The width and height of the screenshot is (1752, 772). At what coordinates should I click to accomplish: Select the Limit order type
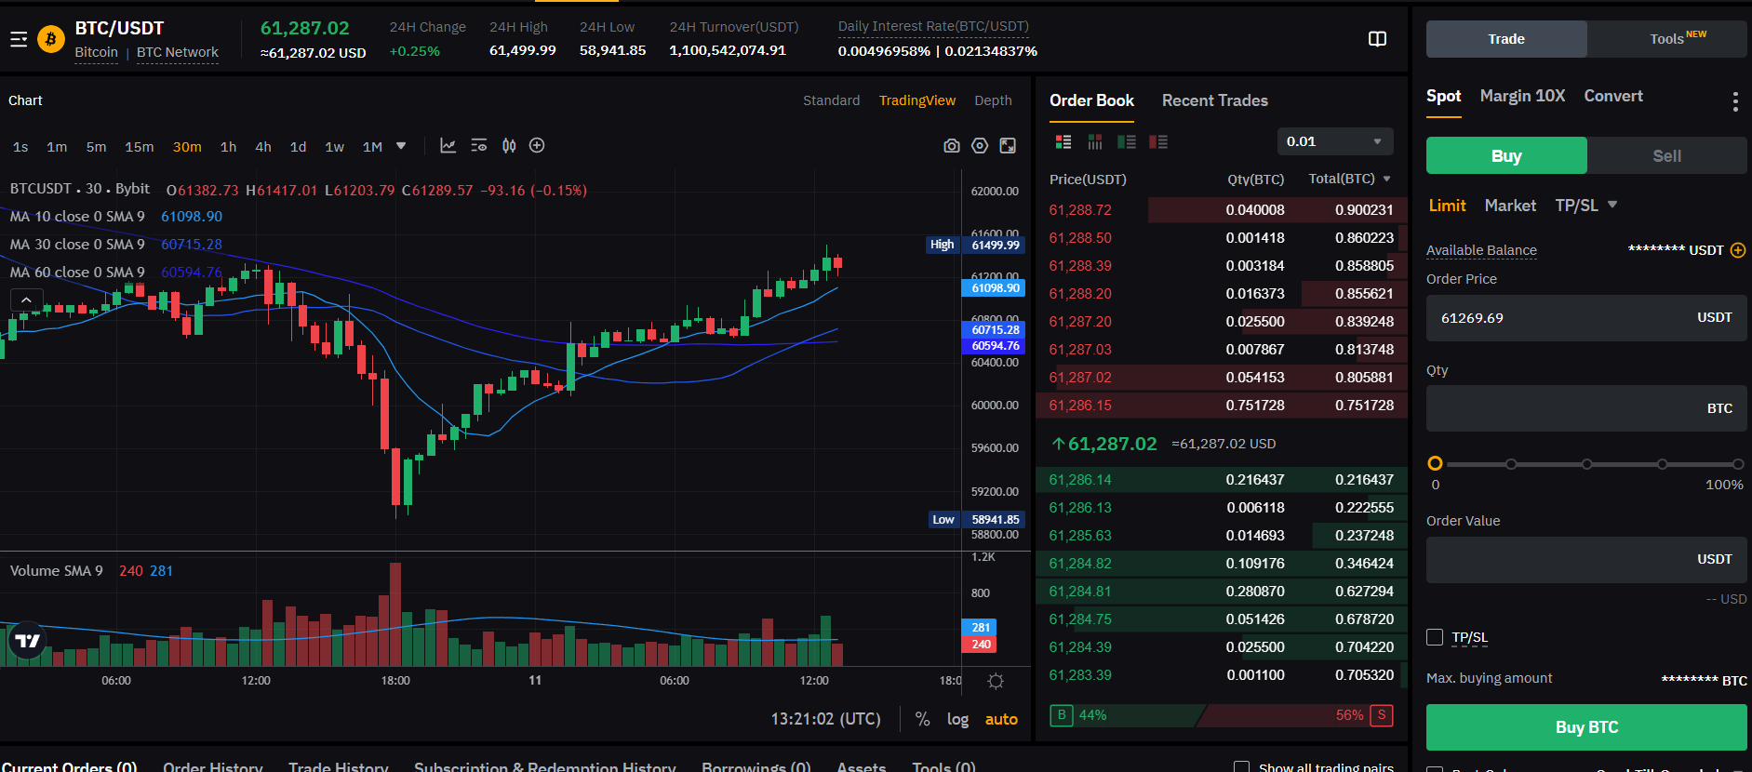pyautogui.click(x=1447, y=206)
